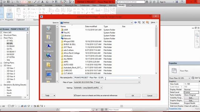Click the Detail Level Coarse field
This screenshot has width=200, height=112.
(x=191, y=92)
